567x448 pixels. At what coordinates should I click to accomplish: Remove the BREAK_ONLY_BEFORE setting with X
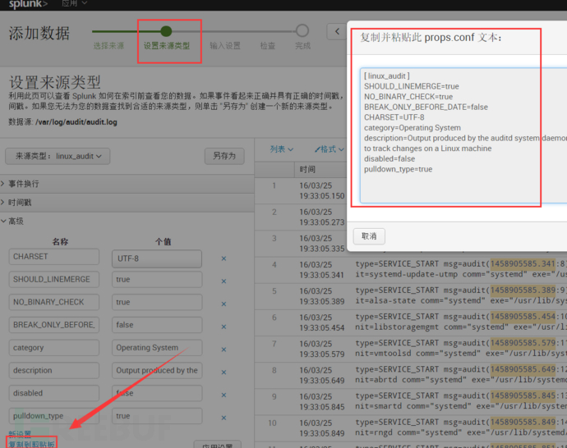click(224, 327)
